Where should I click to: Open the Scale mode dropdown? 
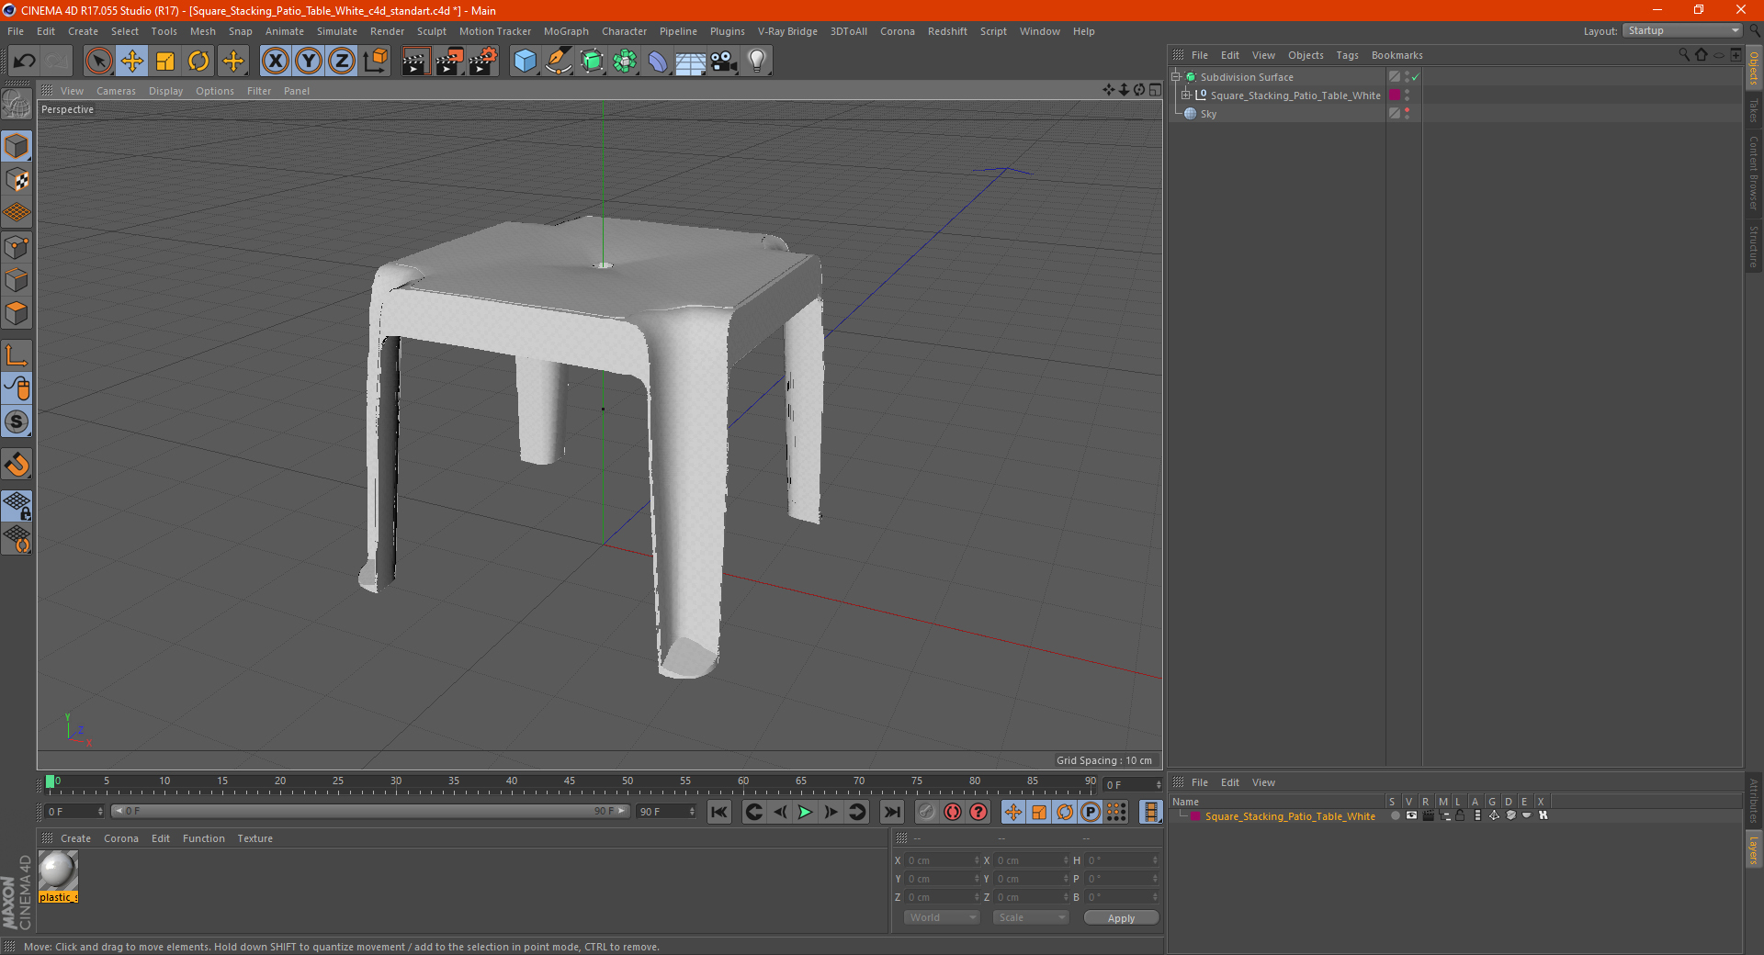(1031, 917)
